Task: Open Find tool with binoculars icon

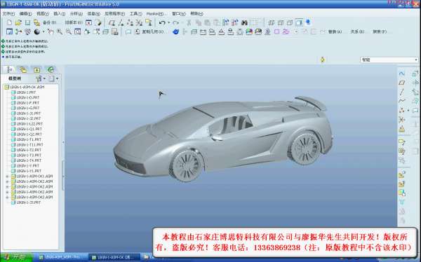Action: pos(244,23)
